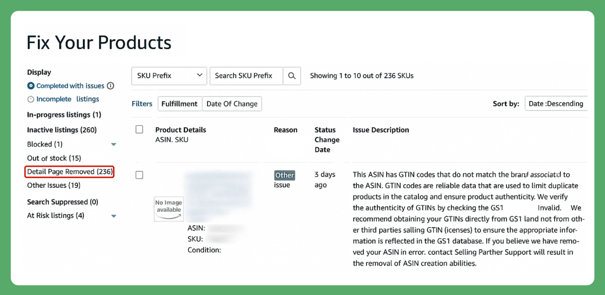Open In-progress listings (1)
Image resolution: width=605 pixels, height=295 pixels.
click(x=64, y=115)
